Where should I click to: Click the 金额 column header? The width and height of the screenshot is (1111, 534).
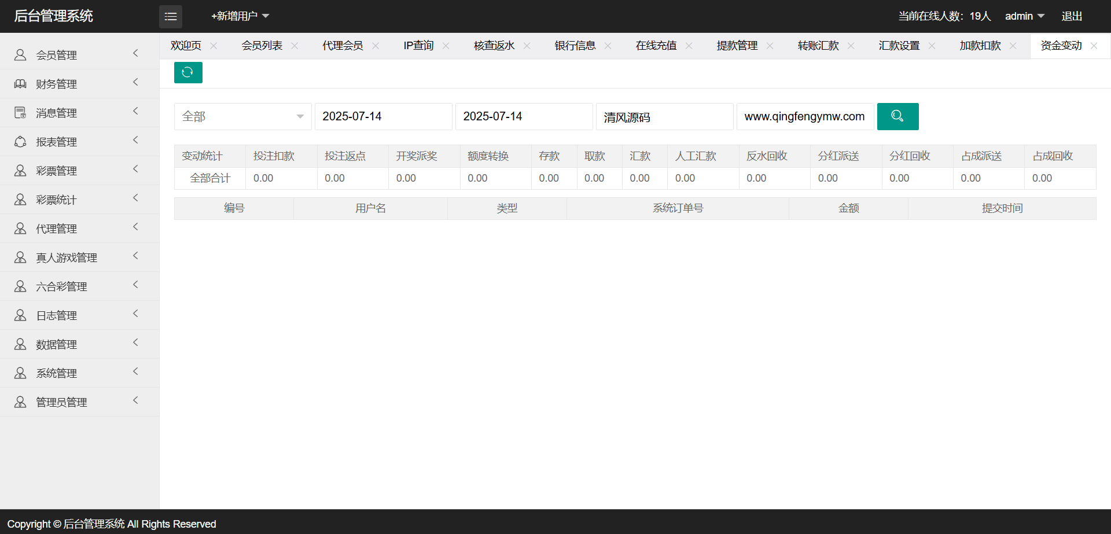[x=848, y=208]
